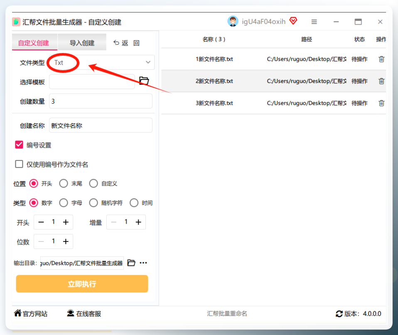Select 自定义 position radio button

coord(93,183)
